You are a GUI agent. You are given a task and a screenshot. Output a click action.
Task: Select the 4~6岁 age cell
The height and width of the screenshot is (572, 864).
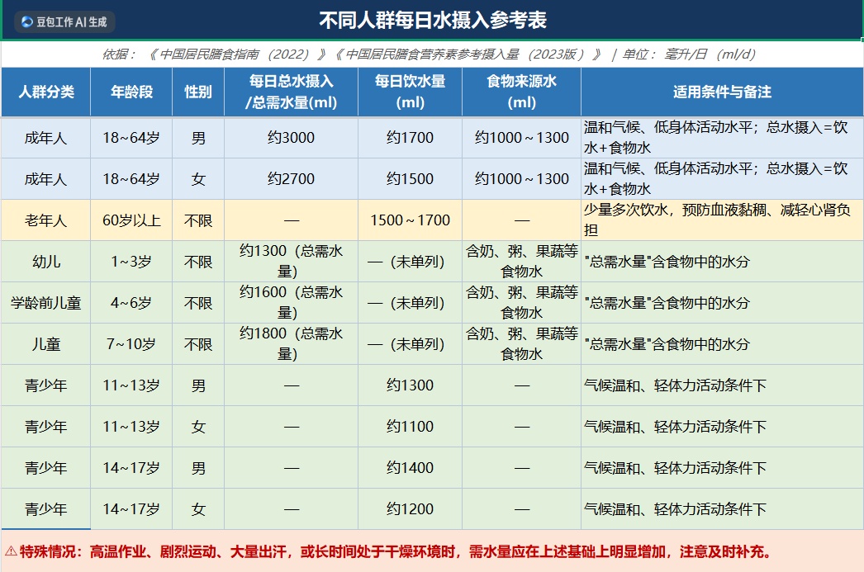131,303
